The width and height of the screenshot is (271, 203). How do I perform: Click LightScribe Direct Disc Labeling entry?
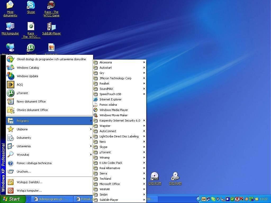[x=119, y=136]
